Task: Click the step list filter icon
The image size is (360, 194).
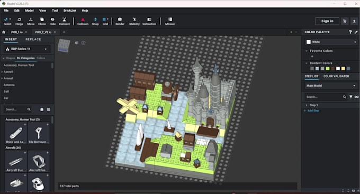Action: (x=351, y=97)
